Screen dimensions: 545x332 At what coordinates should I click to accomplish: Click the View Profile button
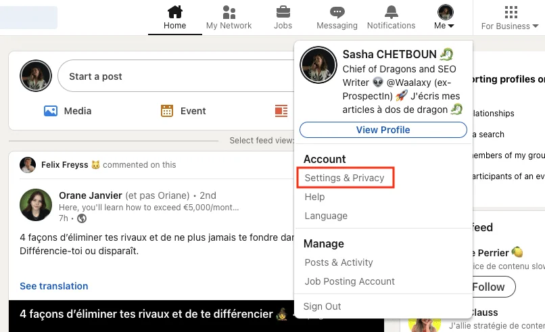point(383,130)
